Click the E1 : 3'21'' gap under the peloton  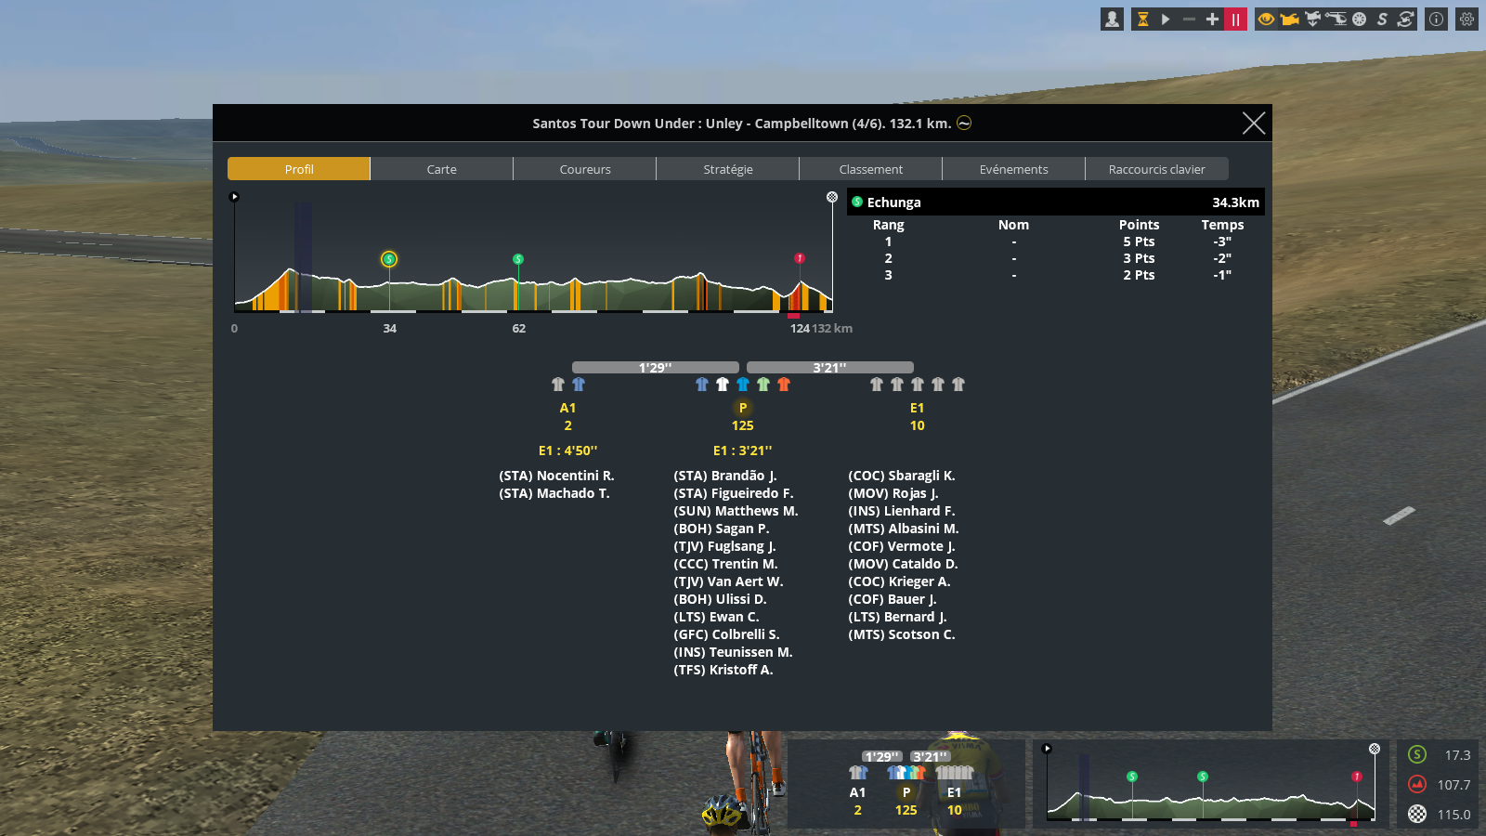[742, 451]
